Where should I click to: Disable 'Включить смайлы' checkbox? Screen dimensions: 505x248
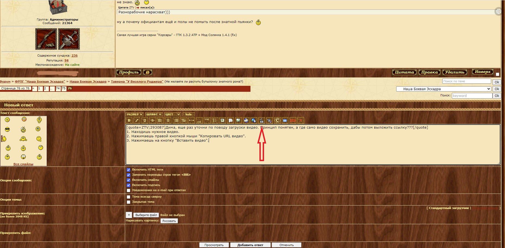tap(129, 180)
